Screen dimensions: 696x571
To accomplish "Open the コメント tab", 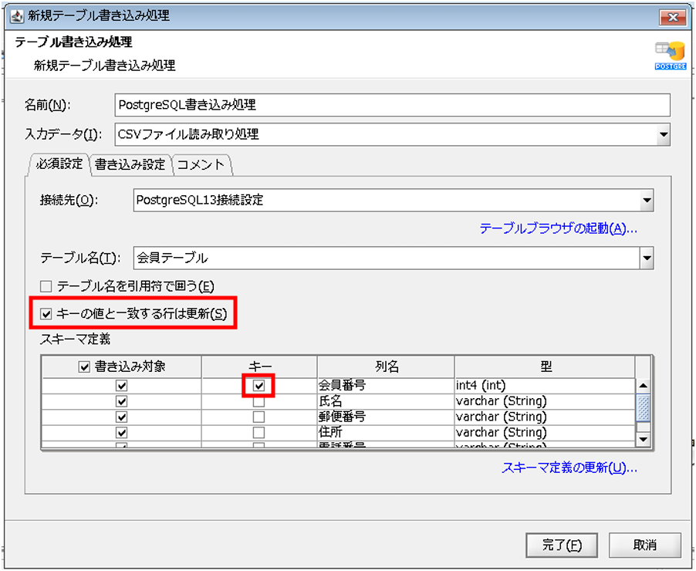I will pyautogui.click(x=201, y=164).
